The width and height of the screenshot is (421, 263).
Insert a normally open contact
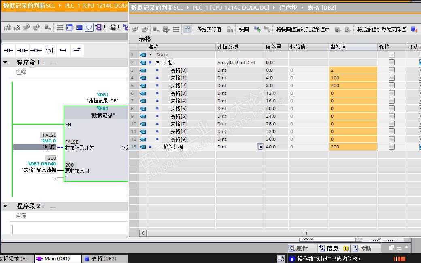[x=9, y=50]
